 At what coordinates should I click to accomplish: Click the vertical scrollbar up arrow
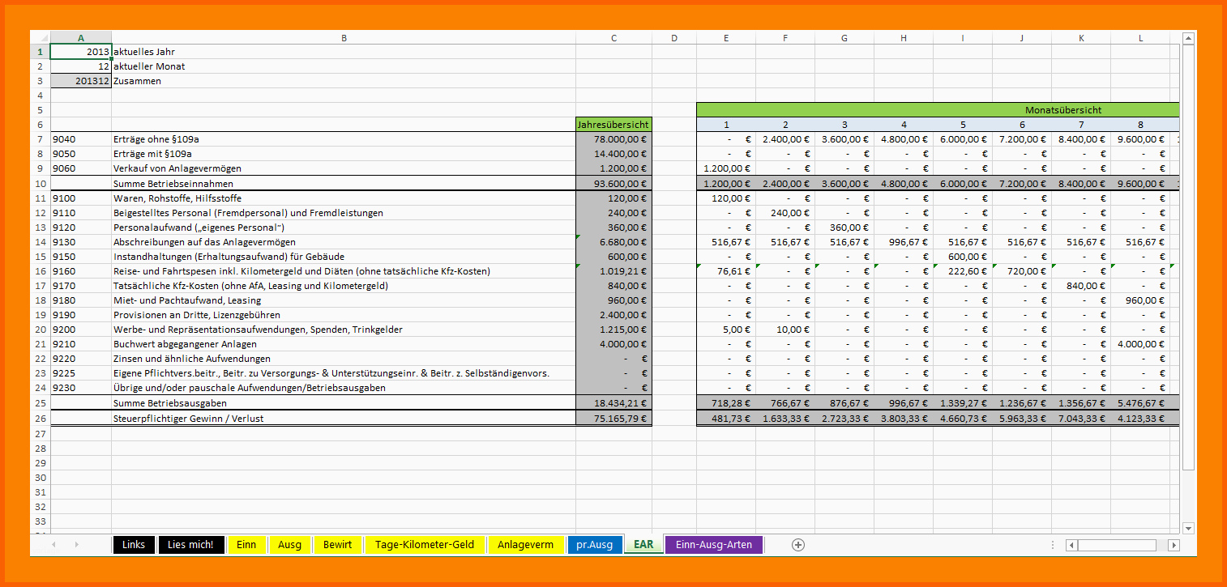1188,39
